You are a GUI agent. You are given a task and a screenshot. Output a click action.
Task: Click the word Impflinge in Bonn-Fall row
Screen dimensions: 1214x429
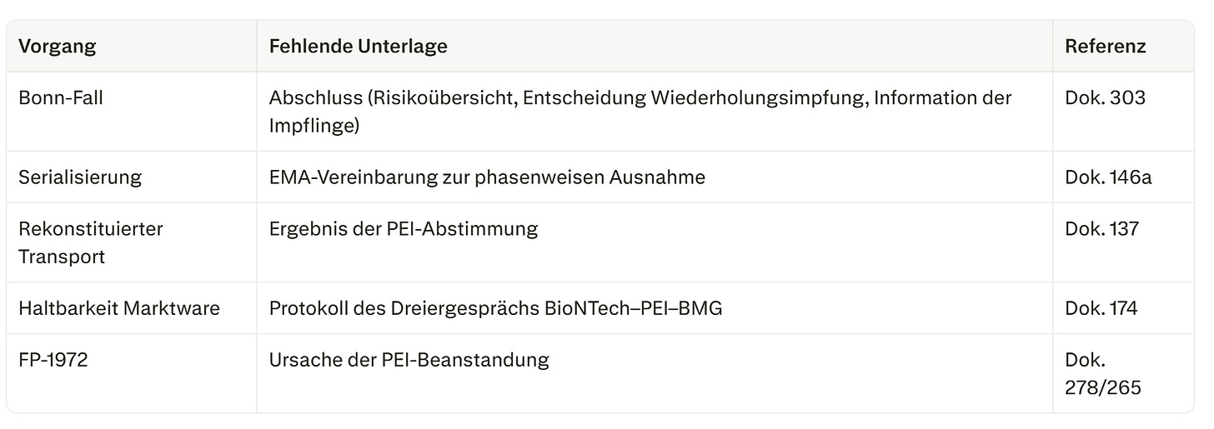pos(314,126)
